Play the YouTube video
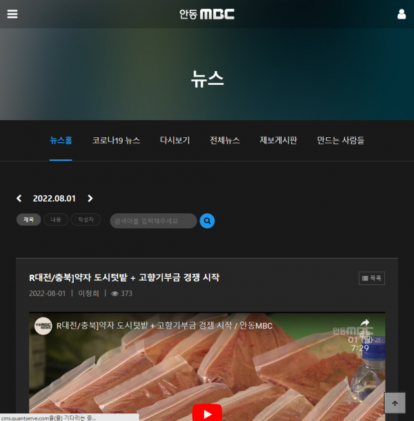 tap(207, 413)
